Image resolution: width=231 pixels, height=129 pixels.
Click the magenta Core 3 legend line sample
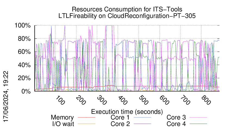tap(198, 118)
